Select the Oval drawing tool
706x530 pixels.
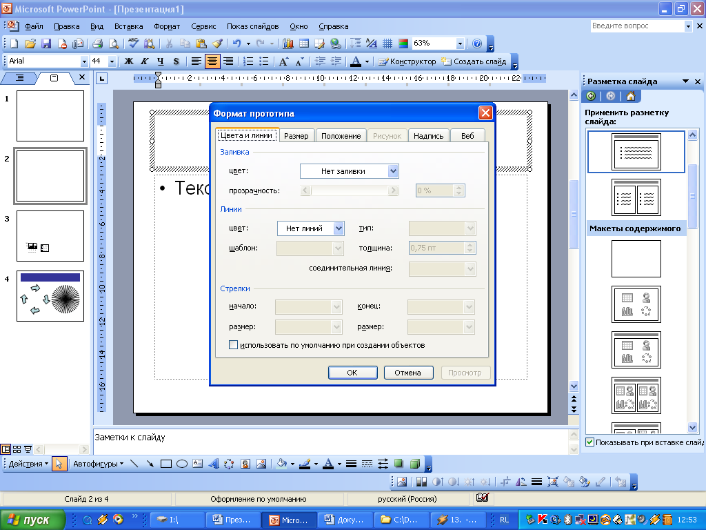tap(181, 463)
